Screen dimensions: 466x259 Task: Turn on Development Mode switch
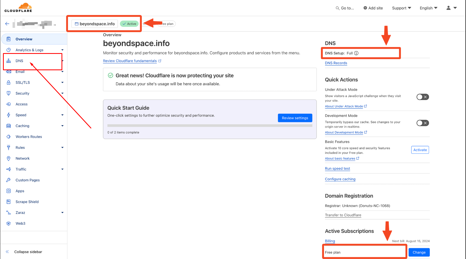click(x=422, y=123)
